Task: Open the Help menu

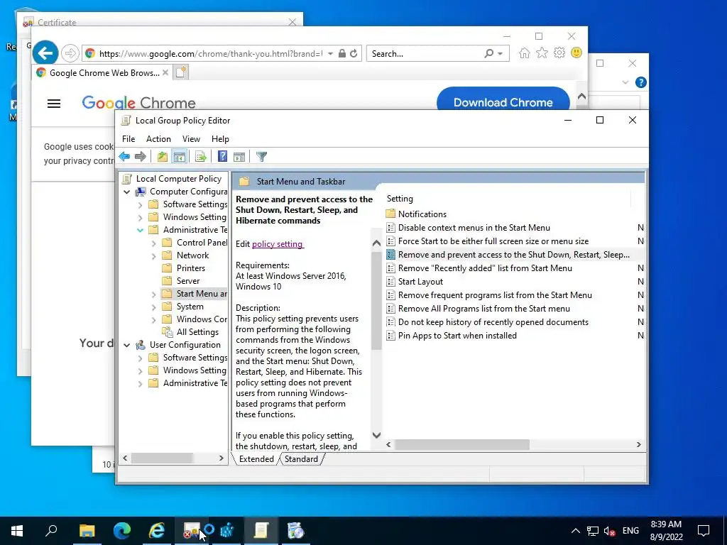Action: pyautogui.click(x=220, y=139)
